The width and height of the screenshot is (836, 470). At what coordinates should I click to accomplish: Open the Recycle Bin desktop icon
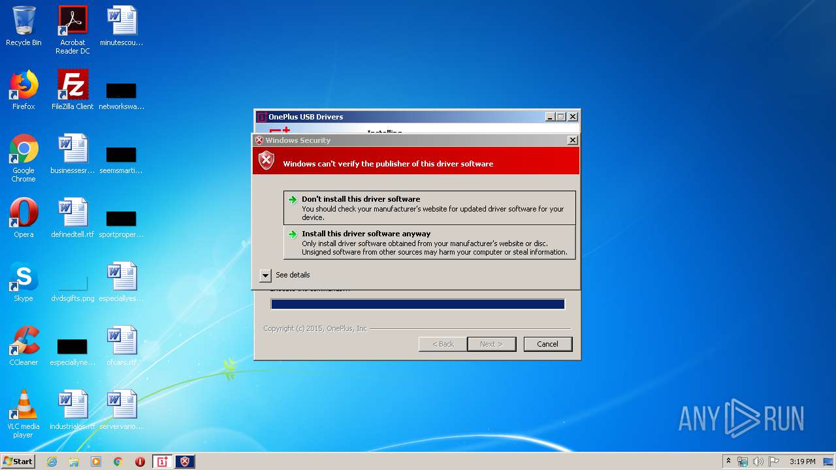24,26
